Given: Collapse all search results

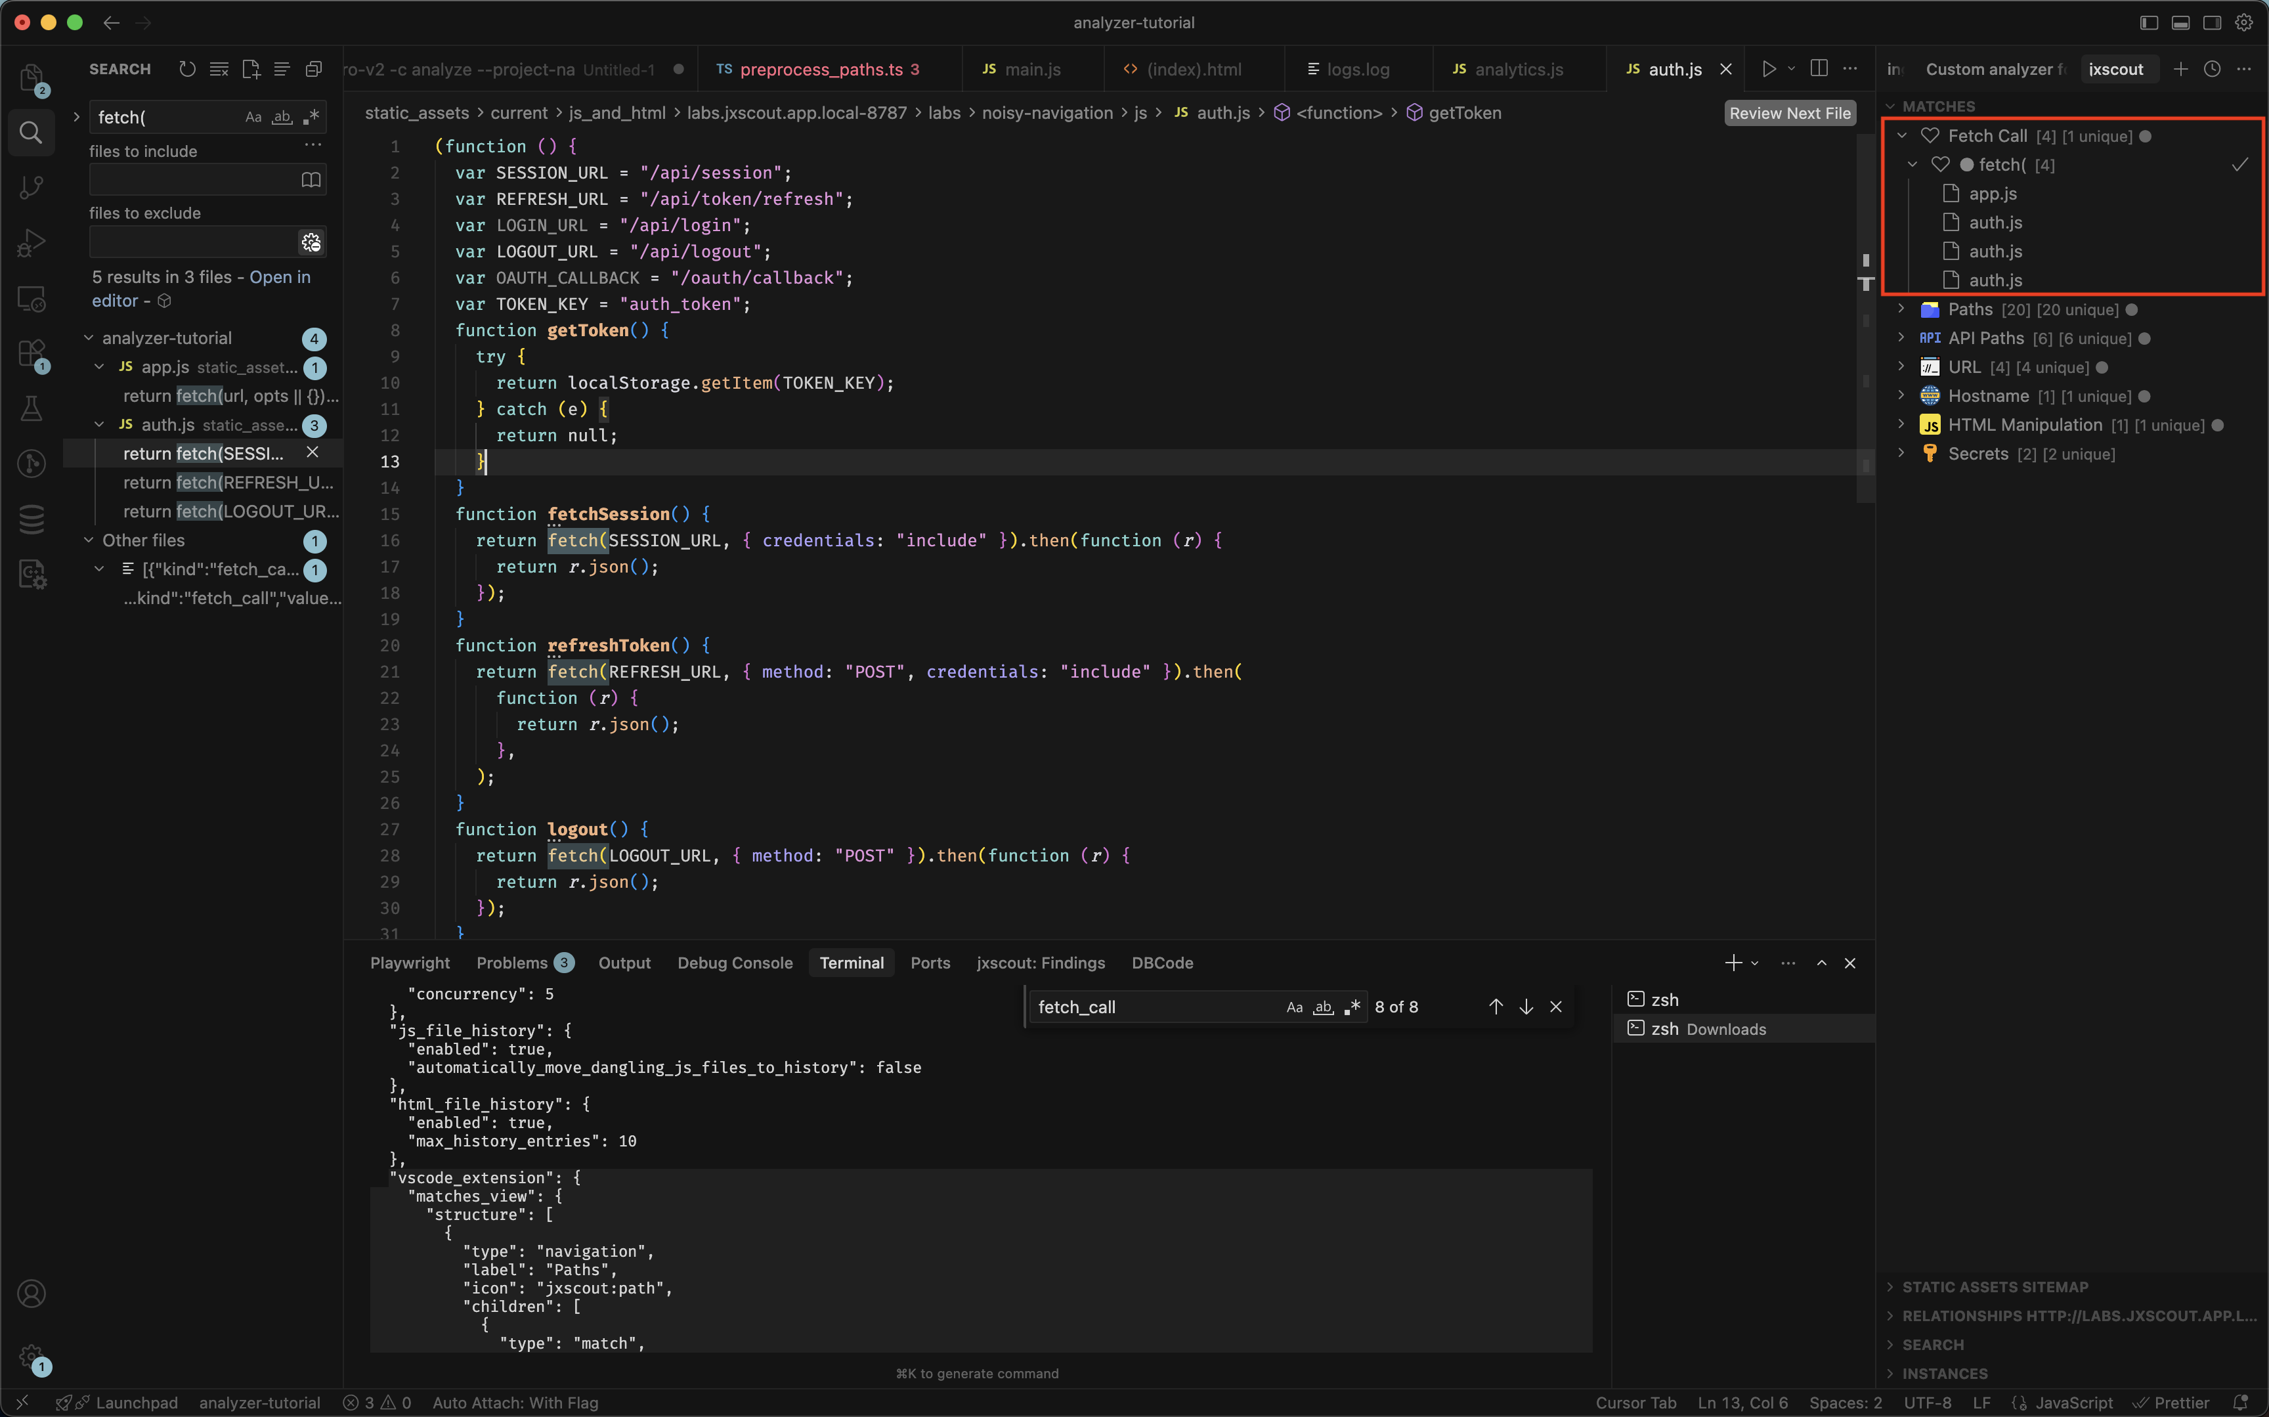Looking at the screenshot, I should point(314,70).
